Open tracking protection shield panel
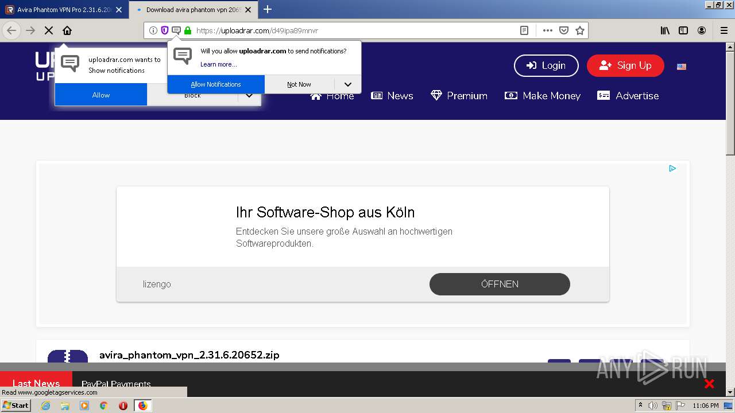The image size is (735, 413). coord(165,30)
